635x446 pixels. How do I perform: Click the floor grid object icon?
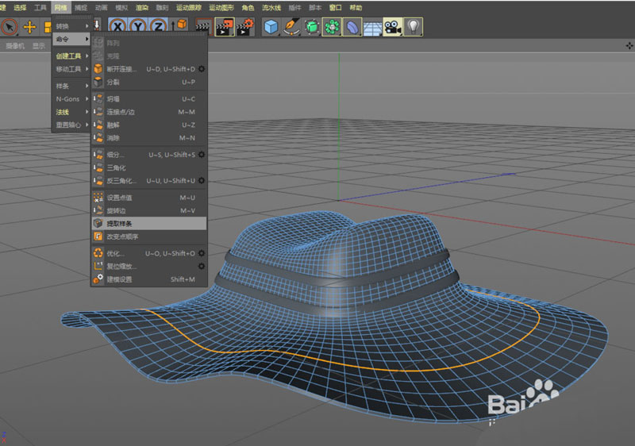372,27
